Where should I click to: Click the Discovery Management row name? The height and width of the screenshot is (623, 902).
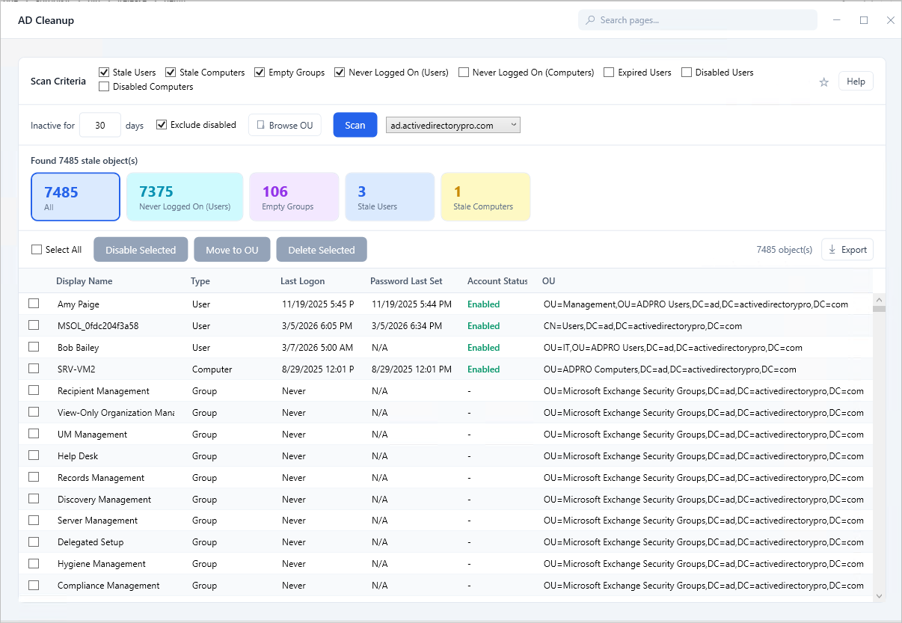pos(104,500)
